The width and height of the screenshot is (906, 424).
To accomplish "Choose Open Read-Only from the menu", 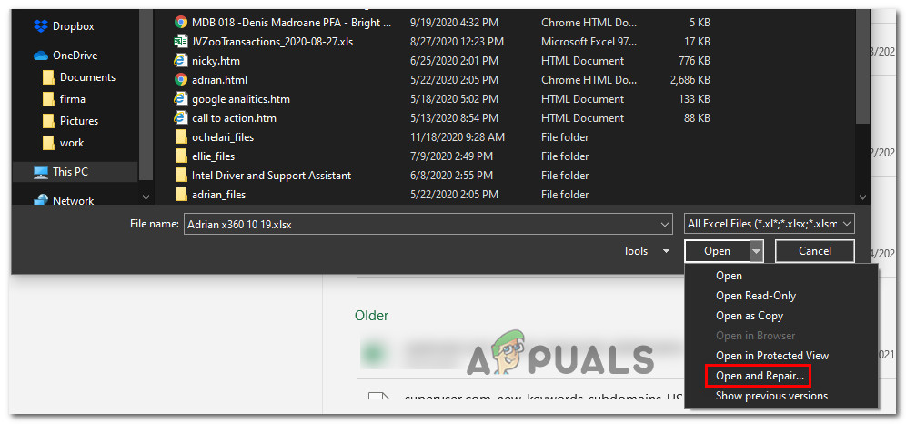I will [756, 296].
